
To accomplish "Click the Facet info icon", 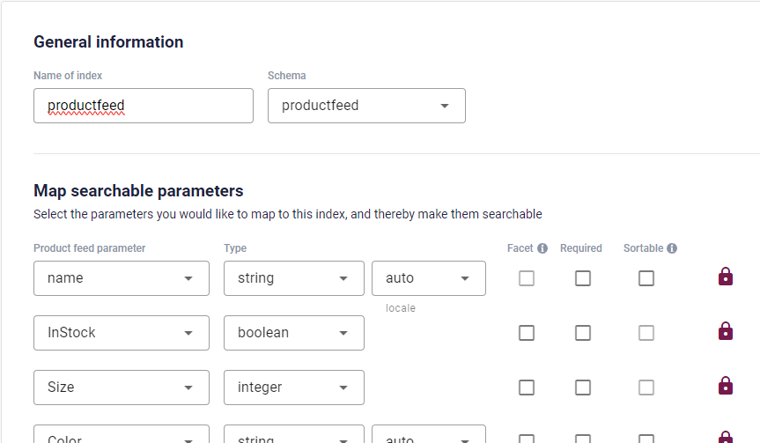I will 542,248.
